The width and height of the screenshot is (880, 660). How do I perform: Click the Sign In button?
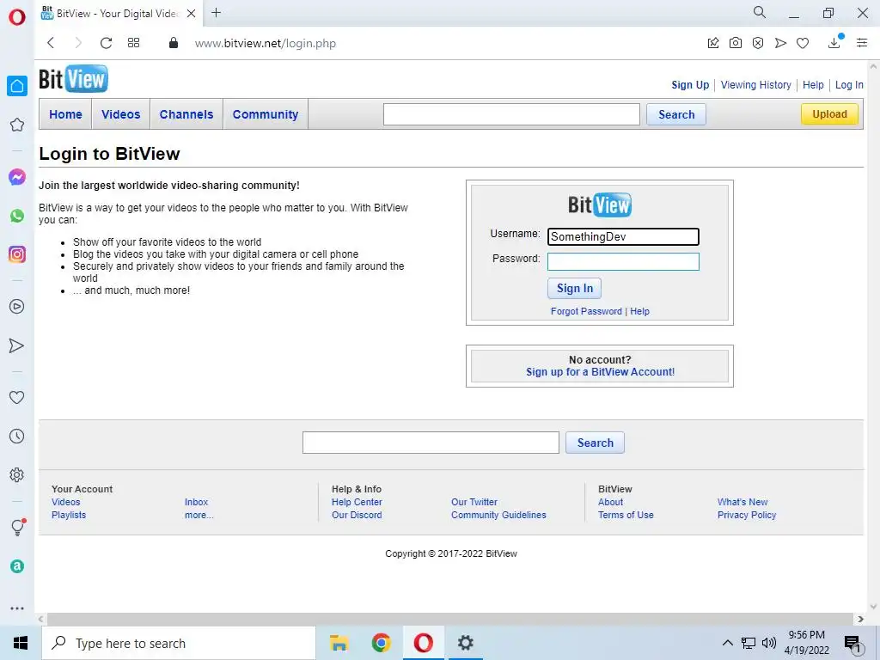(575, 288)
